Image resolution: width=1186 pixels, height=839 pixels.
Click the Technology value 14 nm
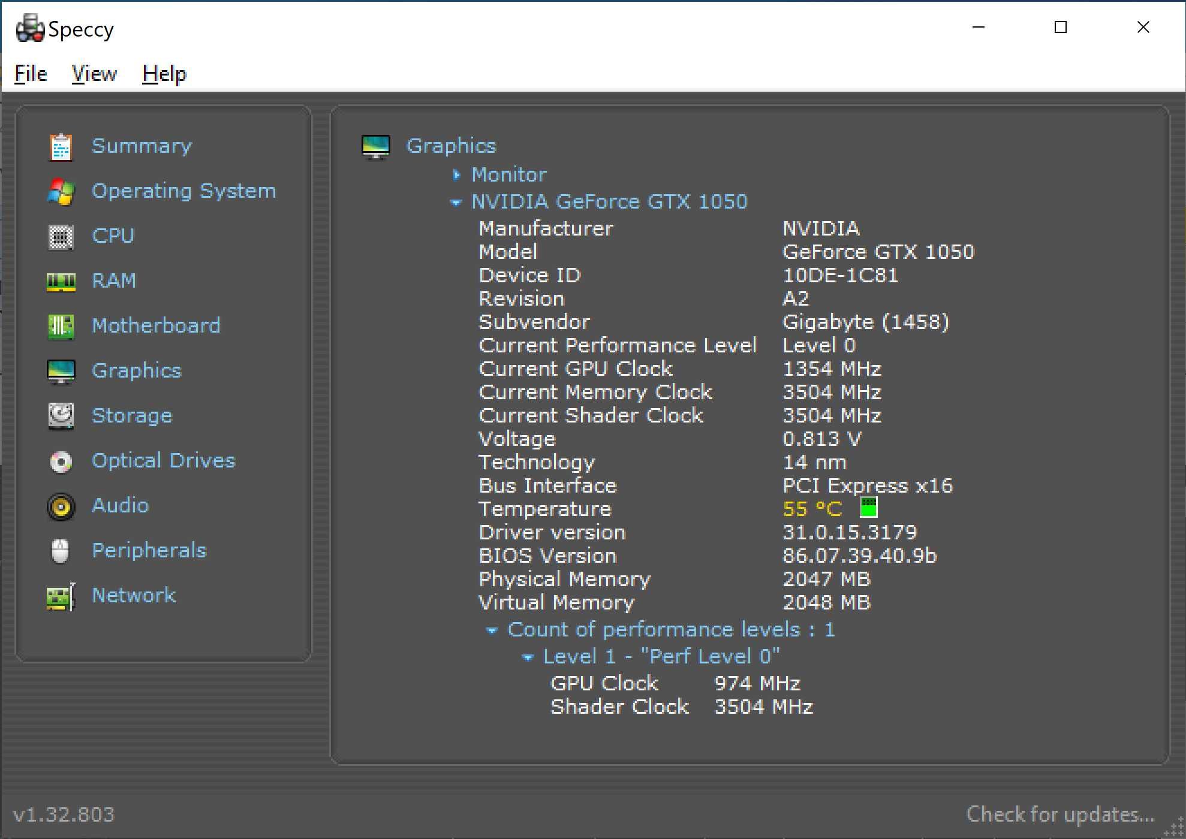(815, 463)
